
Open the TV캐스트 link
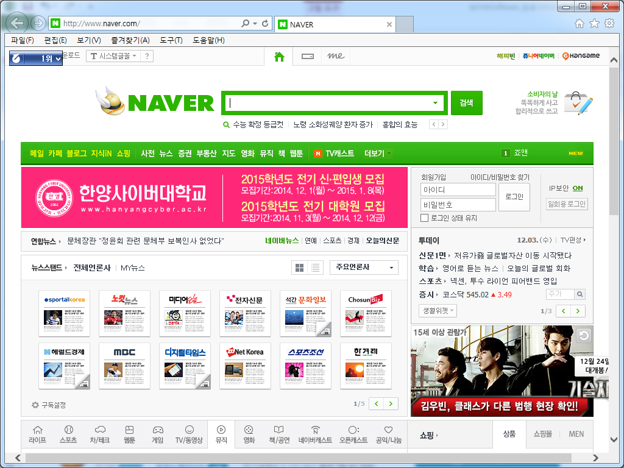[334, 153]
